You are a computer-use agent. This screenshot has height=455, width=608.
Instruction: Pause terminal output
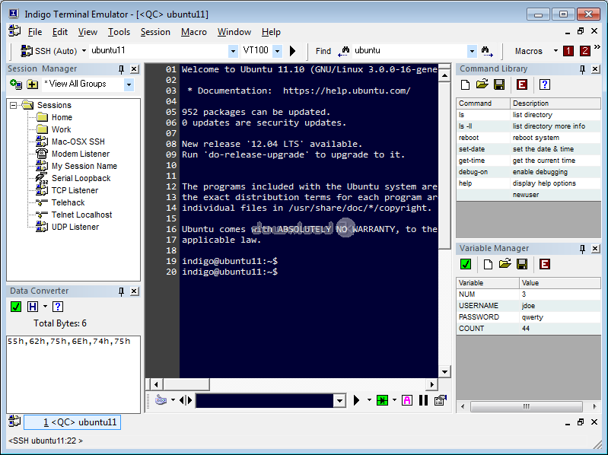[x=423, y=400]
